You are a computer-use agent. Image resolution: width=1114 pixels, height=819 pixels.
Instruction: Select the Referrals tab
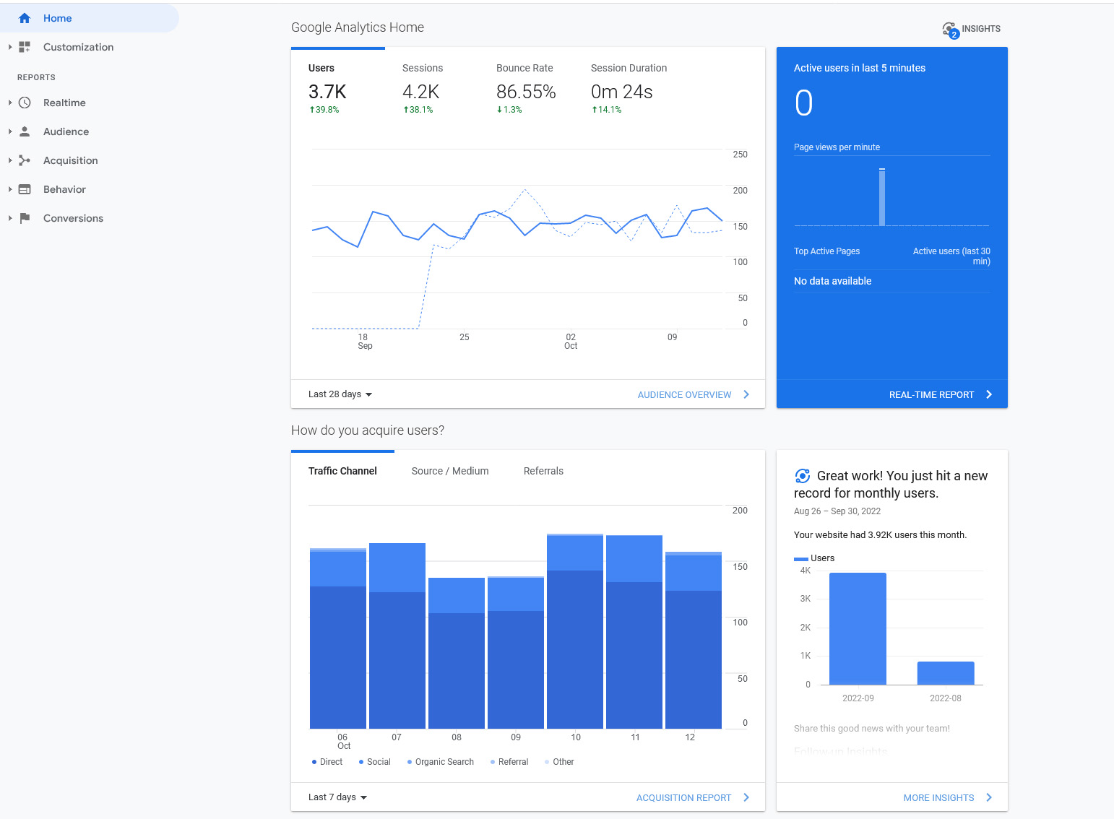point(543,471)
